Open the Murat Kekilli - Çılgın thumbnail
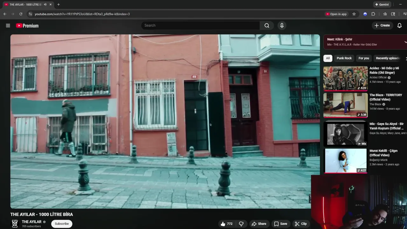Screen dimensions: 407x229 pos(345,161)
